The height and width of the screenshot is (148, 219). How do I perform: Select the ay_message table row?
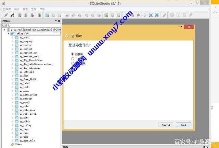coord(26,99)
